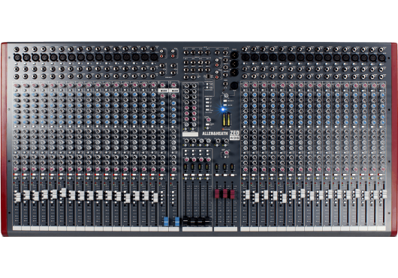Click the left red master fader
This screenshot has height=278, width=398.
pos(218,193)
